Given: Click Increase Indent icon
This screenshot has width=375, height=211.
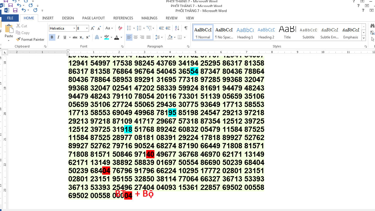Looking at the screenshot, I should [168, 28].
